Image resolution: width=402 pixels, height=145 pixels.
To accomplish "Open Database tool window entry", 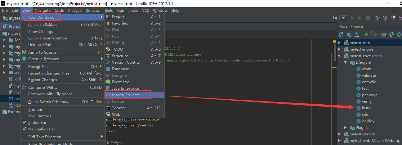I will coord(134,69).
